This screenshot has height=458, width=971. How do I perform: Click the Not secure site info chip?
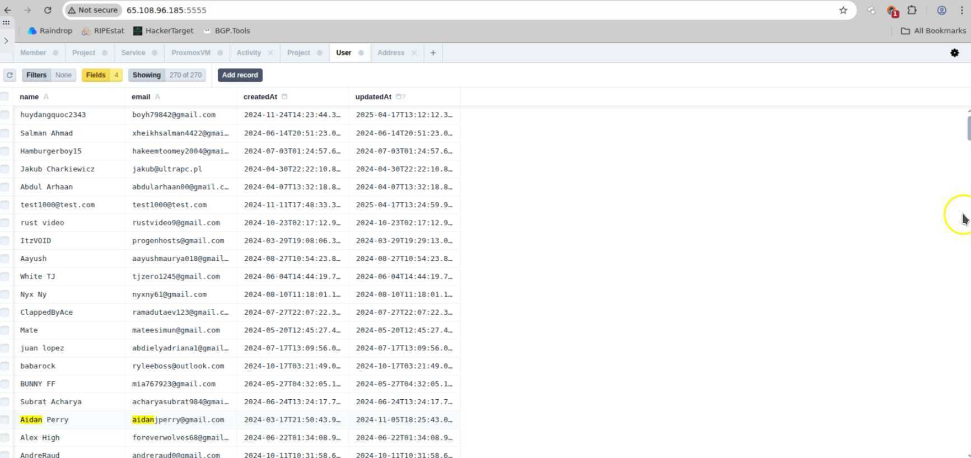click(93, 10)
